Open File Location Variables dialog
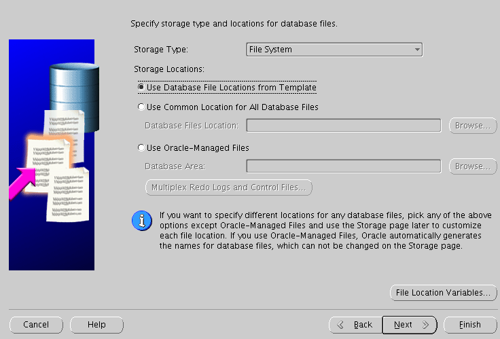 443,292
